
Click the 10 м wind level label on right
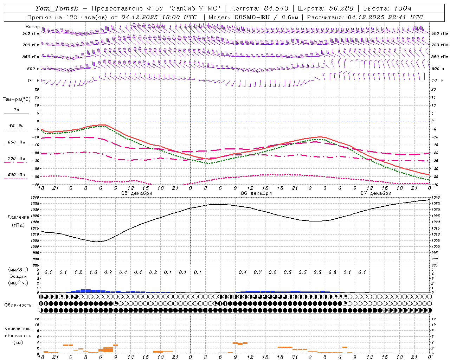(438, 81)
